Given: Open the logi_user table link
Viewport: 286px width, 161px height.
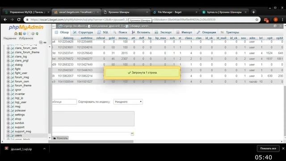Looking at the screenshot, I should [x=21, y=102].
